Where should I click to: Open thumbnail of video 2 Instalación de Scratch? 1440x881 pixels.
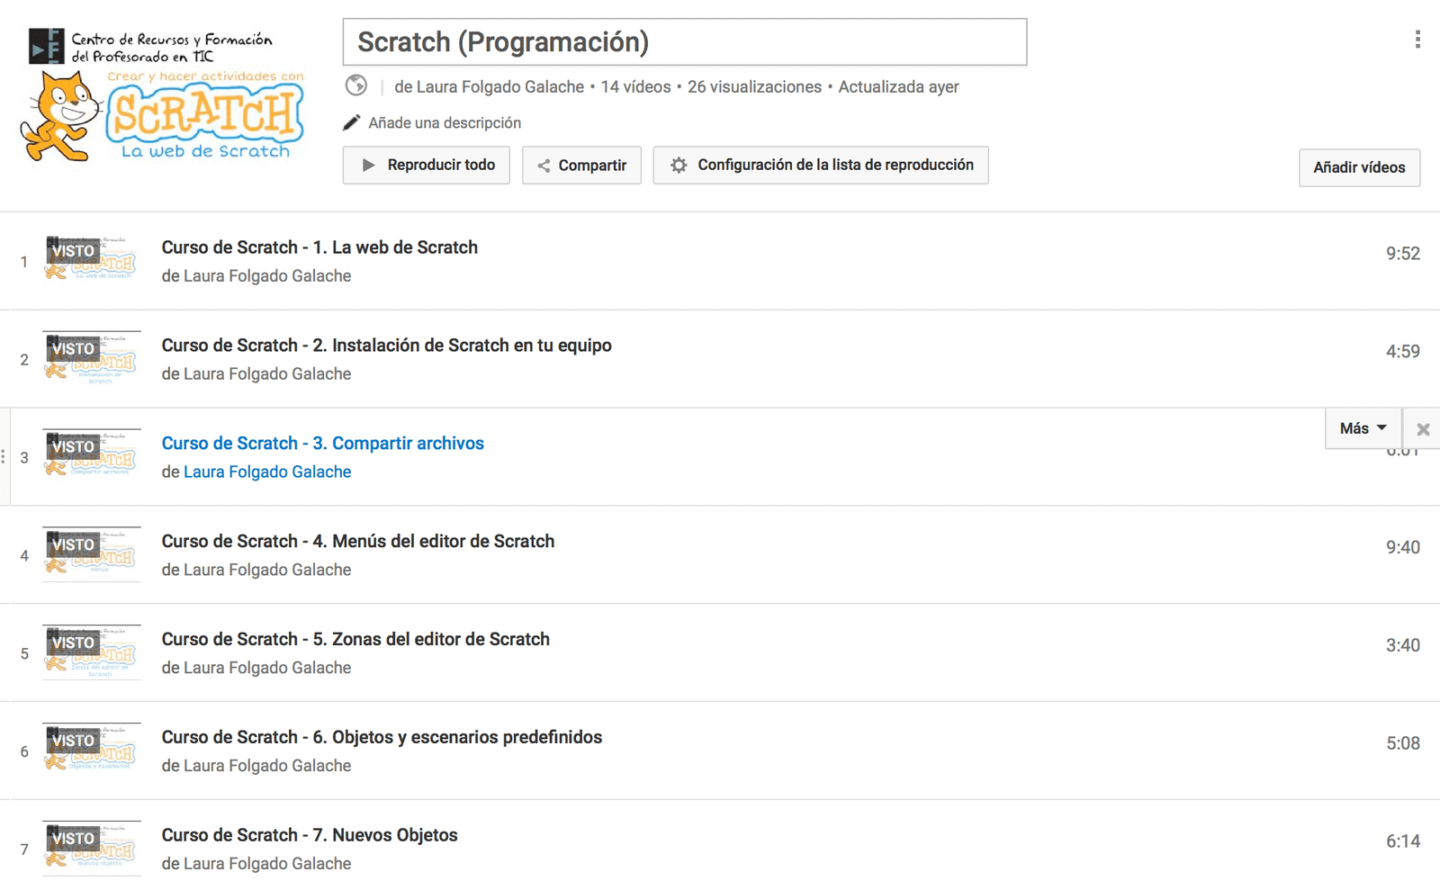[x=93, y=358]
